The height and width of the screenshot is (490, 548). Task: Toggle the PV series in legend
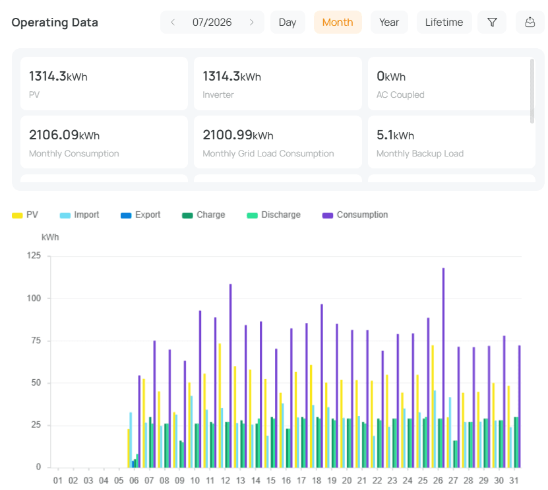(x=25, y=215)
